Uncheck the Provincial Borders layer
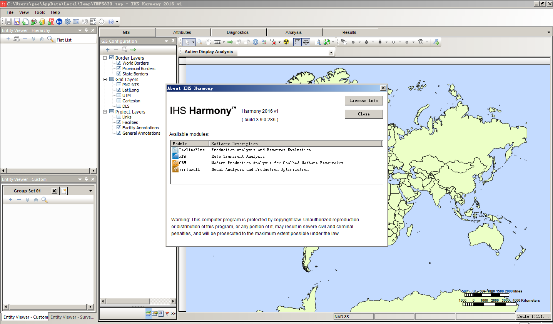This screenshot has width=553, height=324. [x=119, y=68]
